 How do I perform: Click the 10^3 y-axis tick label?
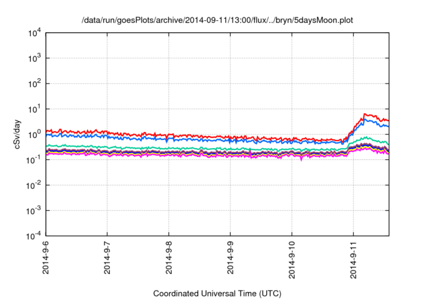[32, 58]
